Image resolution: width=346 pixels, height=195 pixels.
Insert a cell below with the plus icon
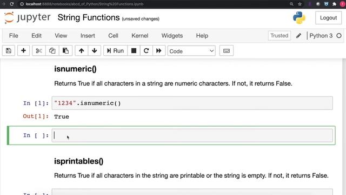(x=23, y=50)
